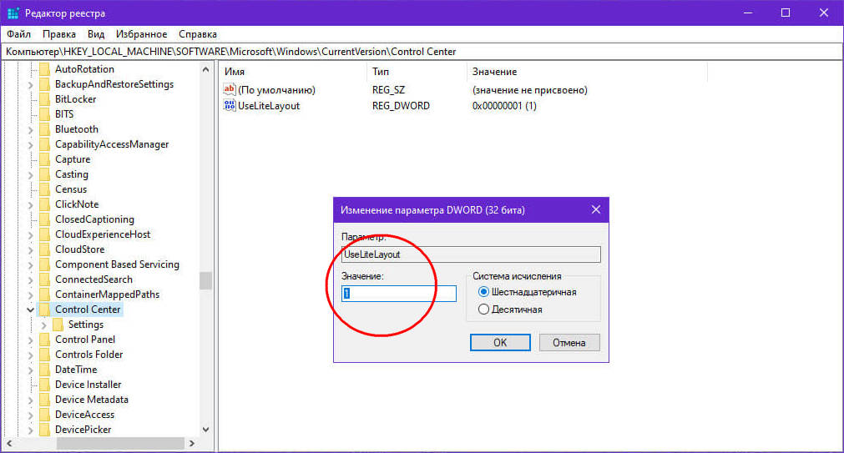
Task: Click the Registry Editor app icon in title bar
Action: pos(13,13)
